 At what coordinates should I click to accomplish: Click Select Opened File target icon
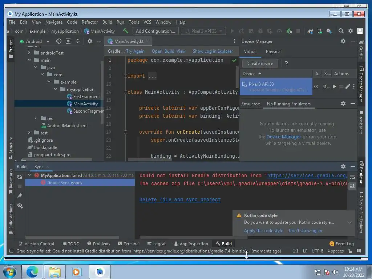click(58, 41)
